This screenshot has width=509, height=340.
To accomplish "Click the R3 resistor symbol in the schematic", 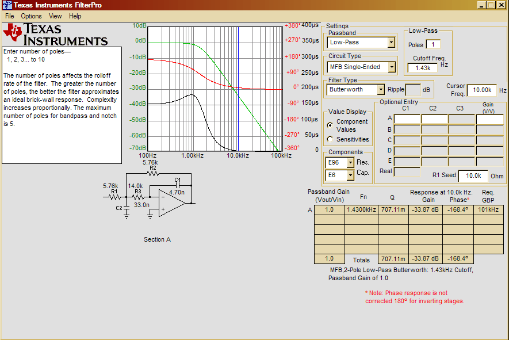I will point(138,197).
